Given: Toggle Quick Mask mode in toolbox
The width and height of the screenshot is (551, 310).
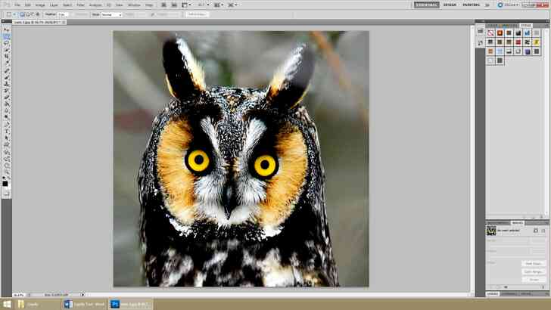Looking at the screenshot, I should [6, 194].
